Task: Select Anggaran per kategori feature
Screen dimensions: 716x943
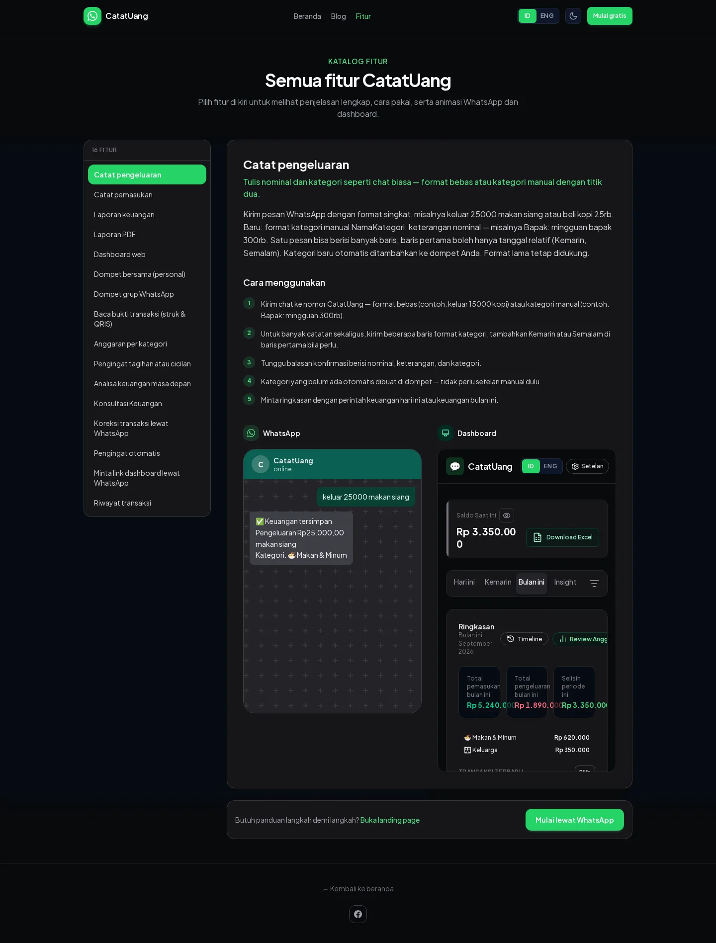Action: 147,344
